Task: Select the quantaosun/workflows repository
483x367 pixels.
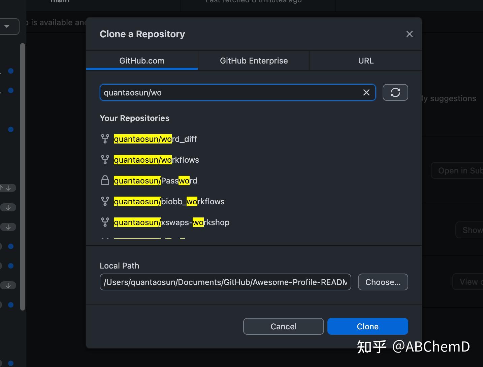Action: pyautogui.click(x=156, y=160)
